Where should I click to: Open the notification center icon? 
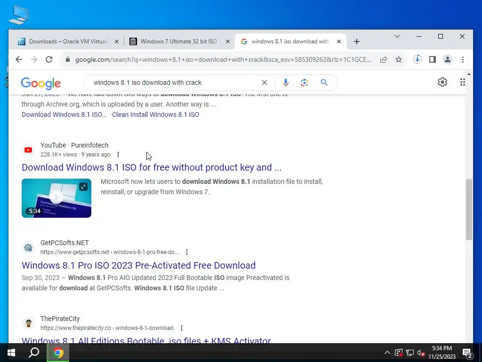coord(467,353)
